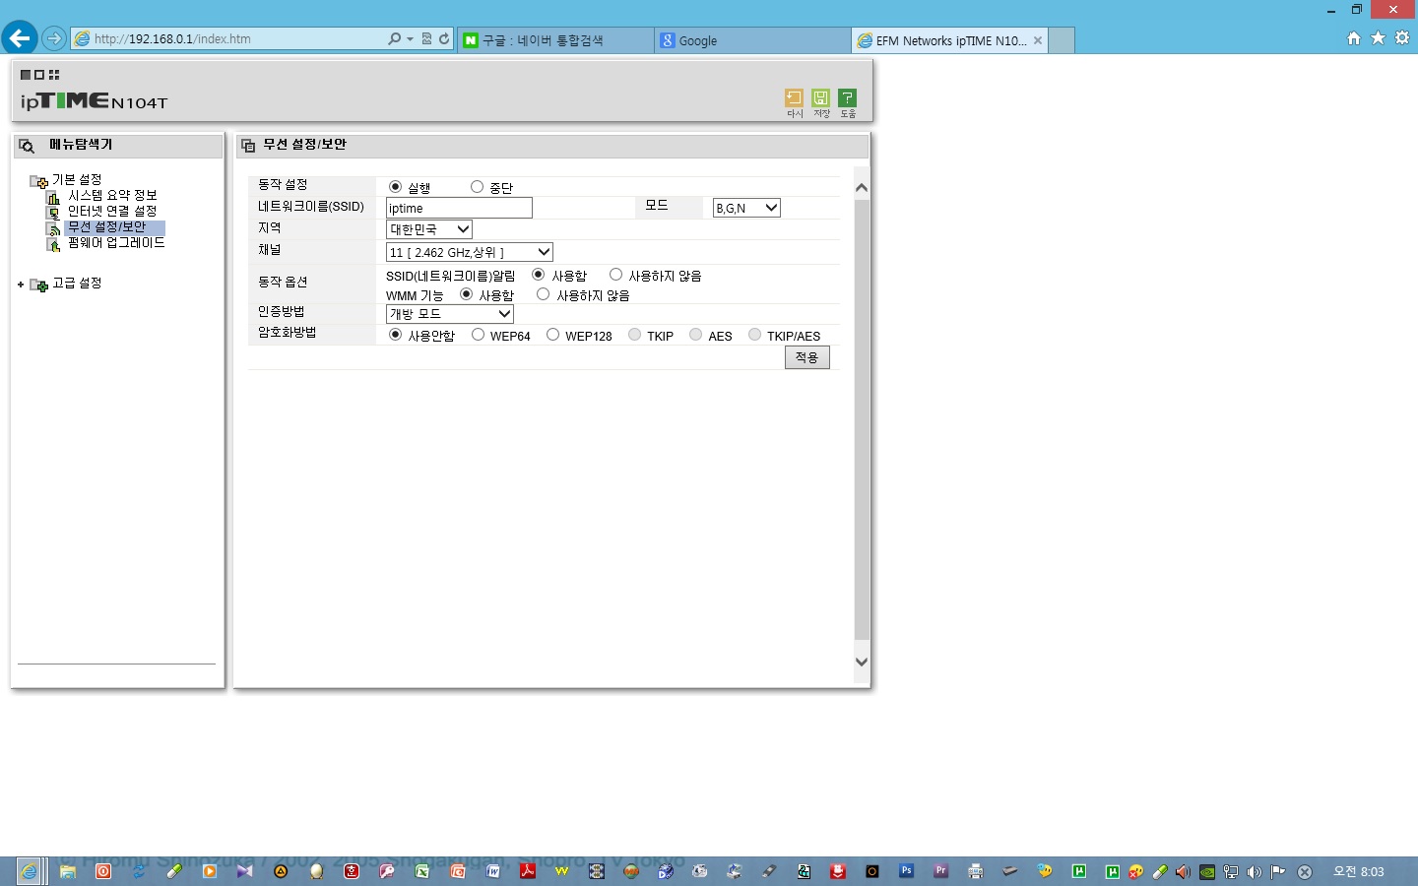Click the scrollbar down arrow in settings panel

click(x=862, y=662)
